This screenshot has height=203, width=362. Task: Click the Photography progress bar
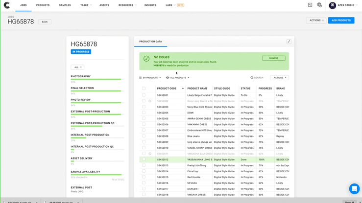point(97,80)
